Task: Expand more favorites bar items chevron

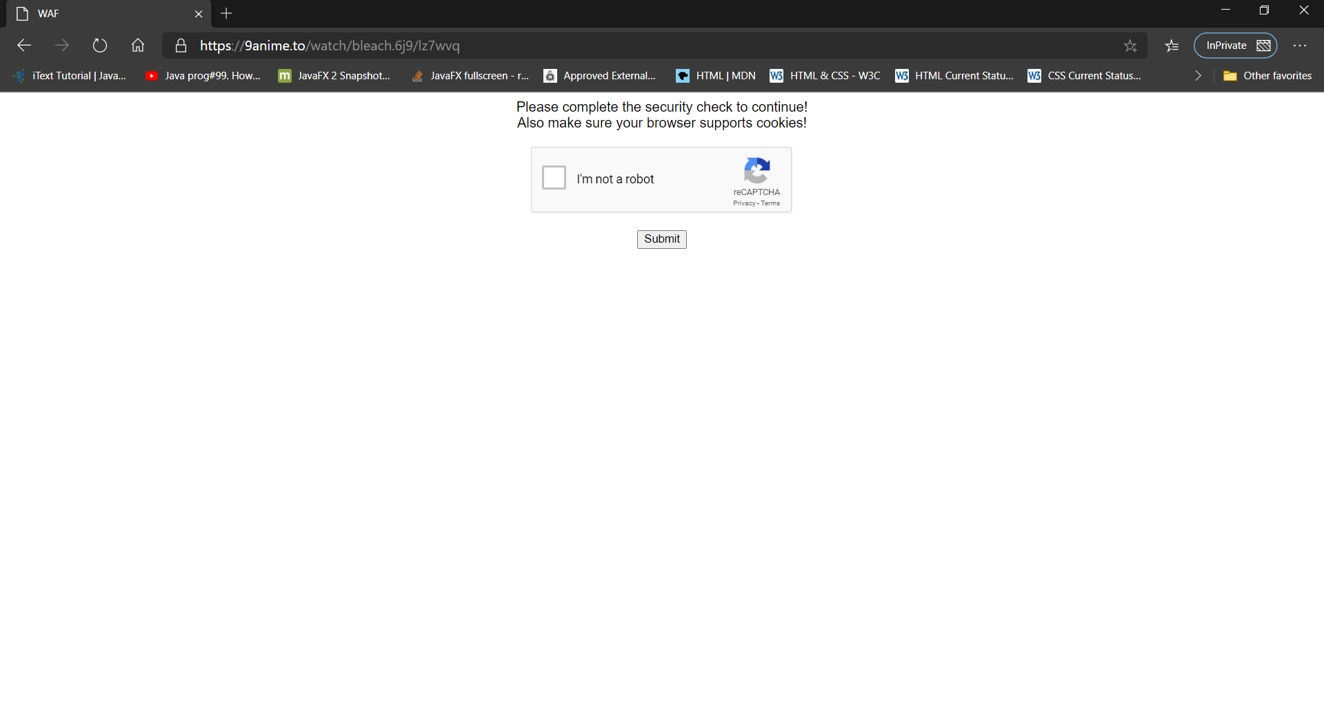Action: pyautogui.click(x=1198, y=76)
